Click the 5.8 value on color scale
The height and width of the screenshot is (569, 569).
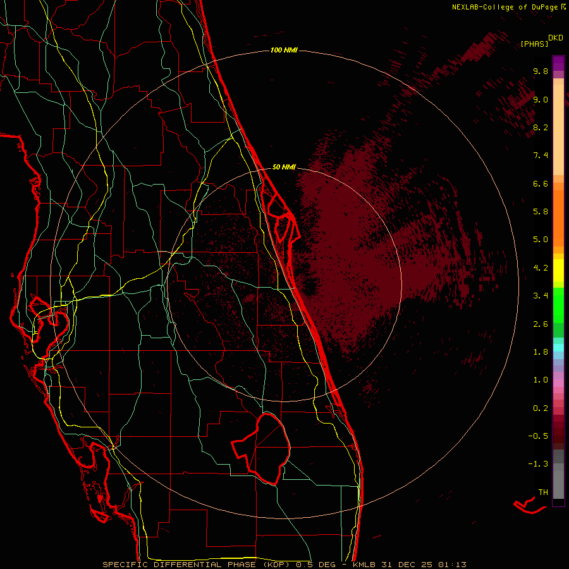[x=541, y=212]
